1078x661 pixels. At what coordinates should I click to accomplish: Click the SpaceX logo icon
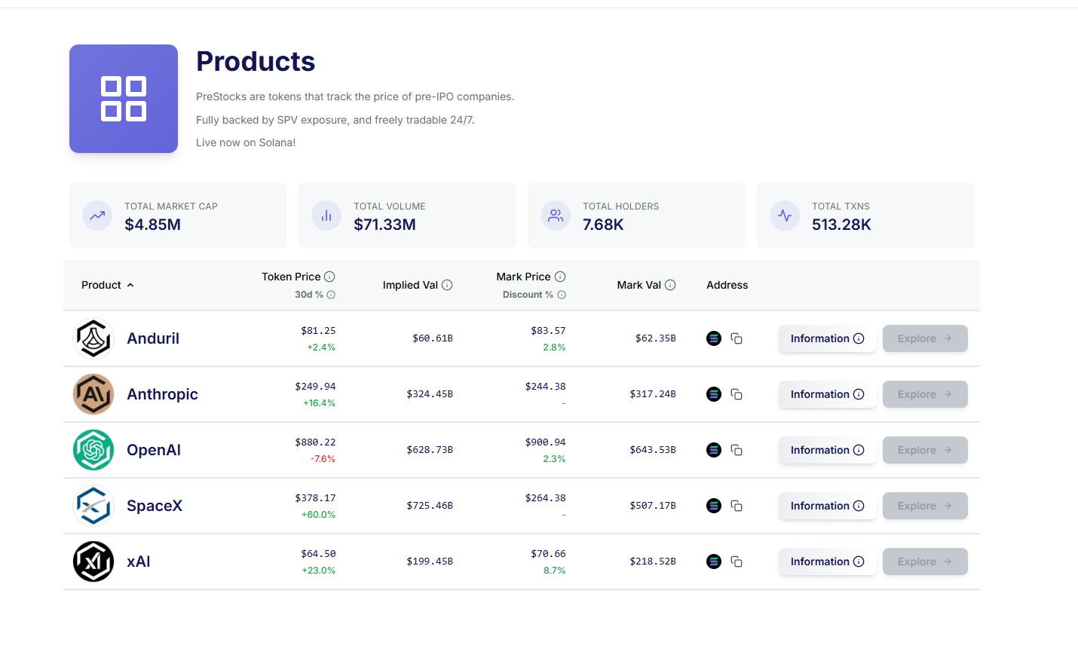pyautogui.click(x=93, y=506)
